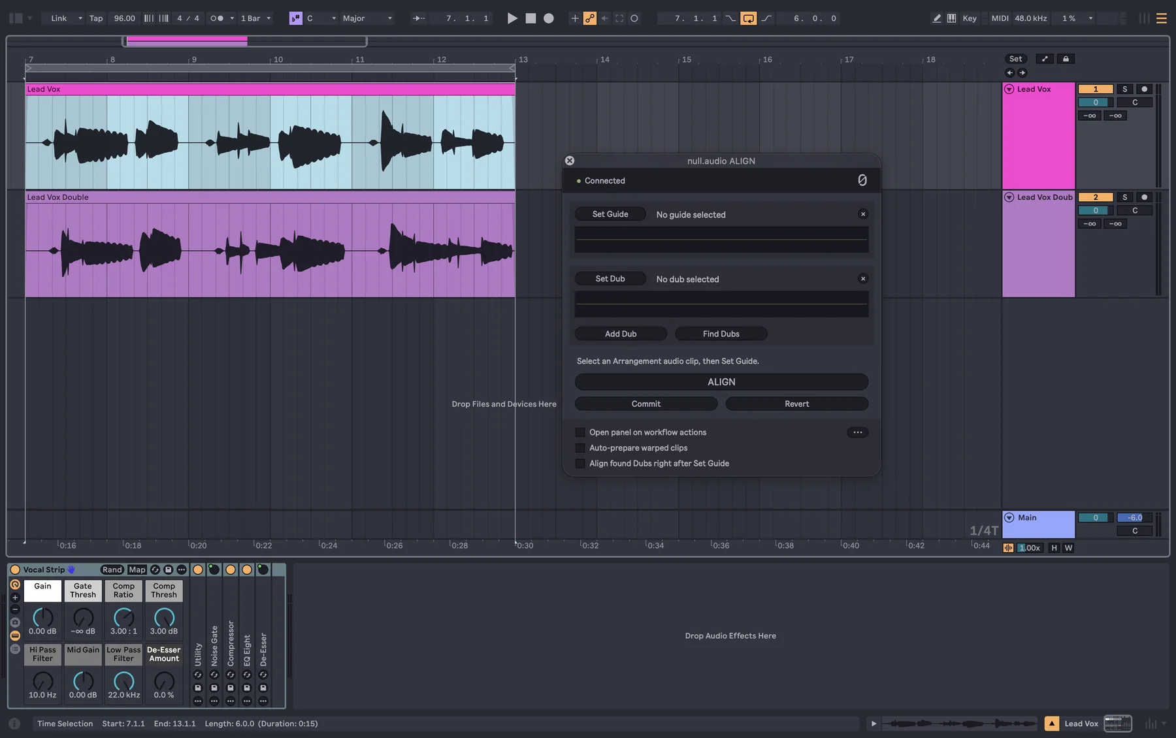Viewport: 1176px width, 738px height.
Task: Arm recording on Lead Vox Double track
Action: pyautogui.click(x=1144, y=197)
